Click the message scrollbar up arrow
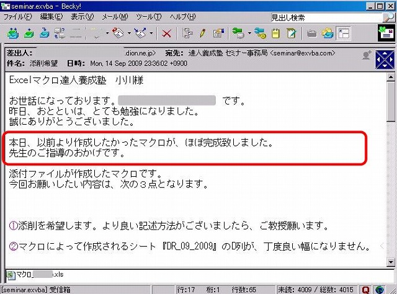Image resolution: width=397 pixels, height=294 pixels. (391, 77)
